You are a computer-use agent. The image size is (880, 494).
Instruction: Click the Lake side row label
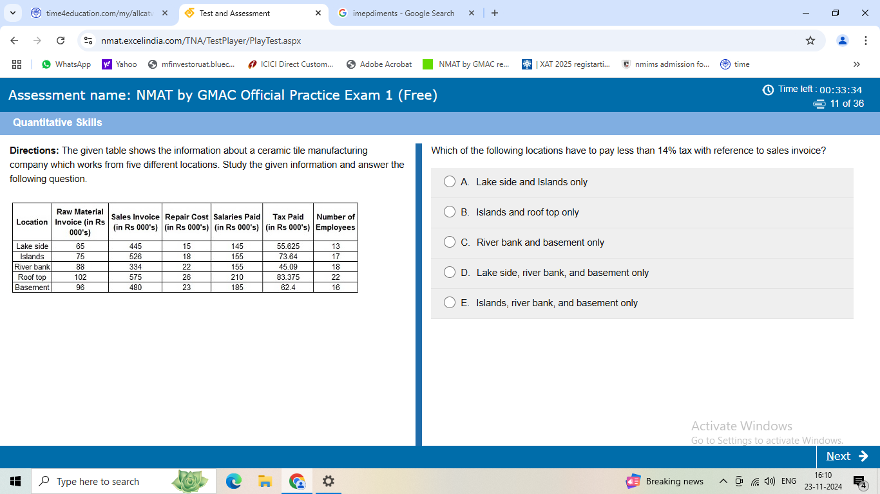tap(32, 246)
